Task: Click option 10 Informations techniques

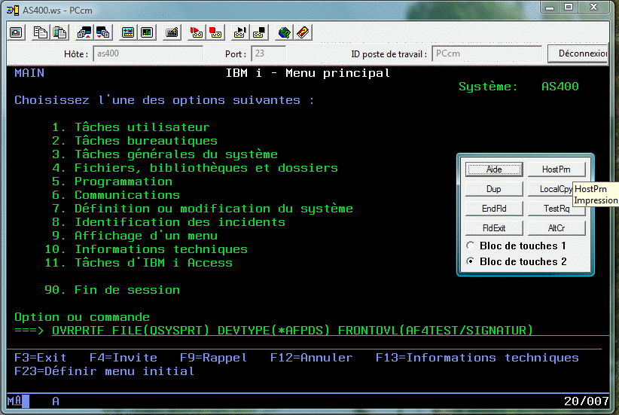Action: (146, 249)
